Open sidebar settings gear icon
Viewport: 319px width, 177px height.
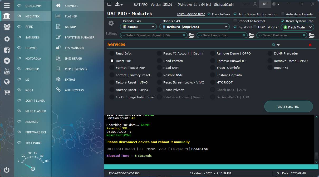(x=7, y=39)
